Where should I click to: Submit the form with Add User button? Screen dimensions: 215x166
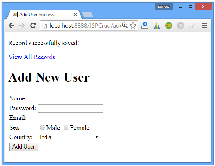(24, 147)
